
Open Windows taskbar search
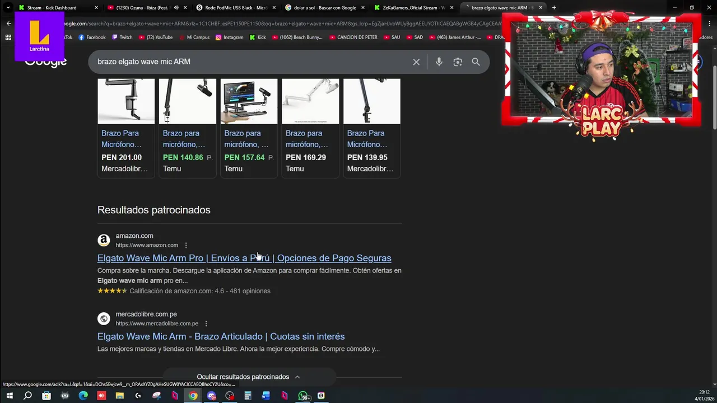click(x=27, y=396)
